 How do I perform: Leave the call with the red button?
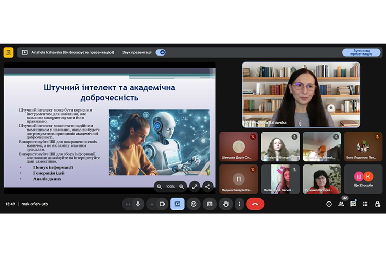[x=255, y=204]
